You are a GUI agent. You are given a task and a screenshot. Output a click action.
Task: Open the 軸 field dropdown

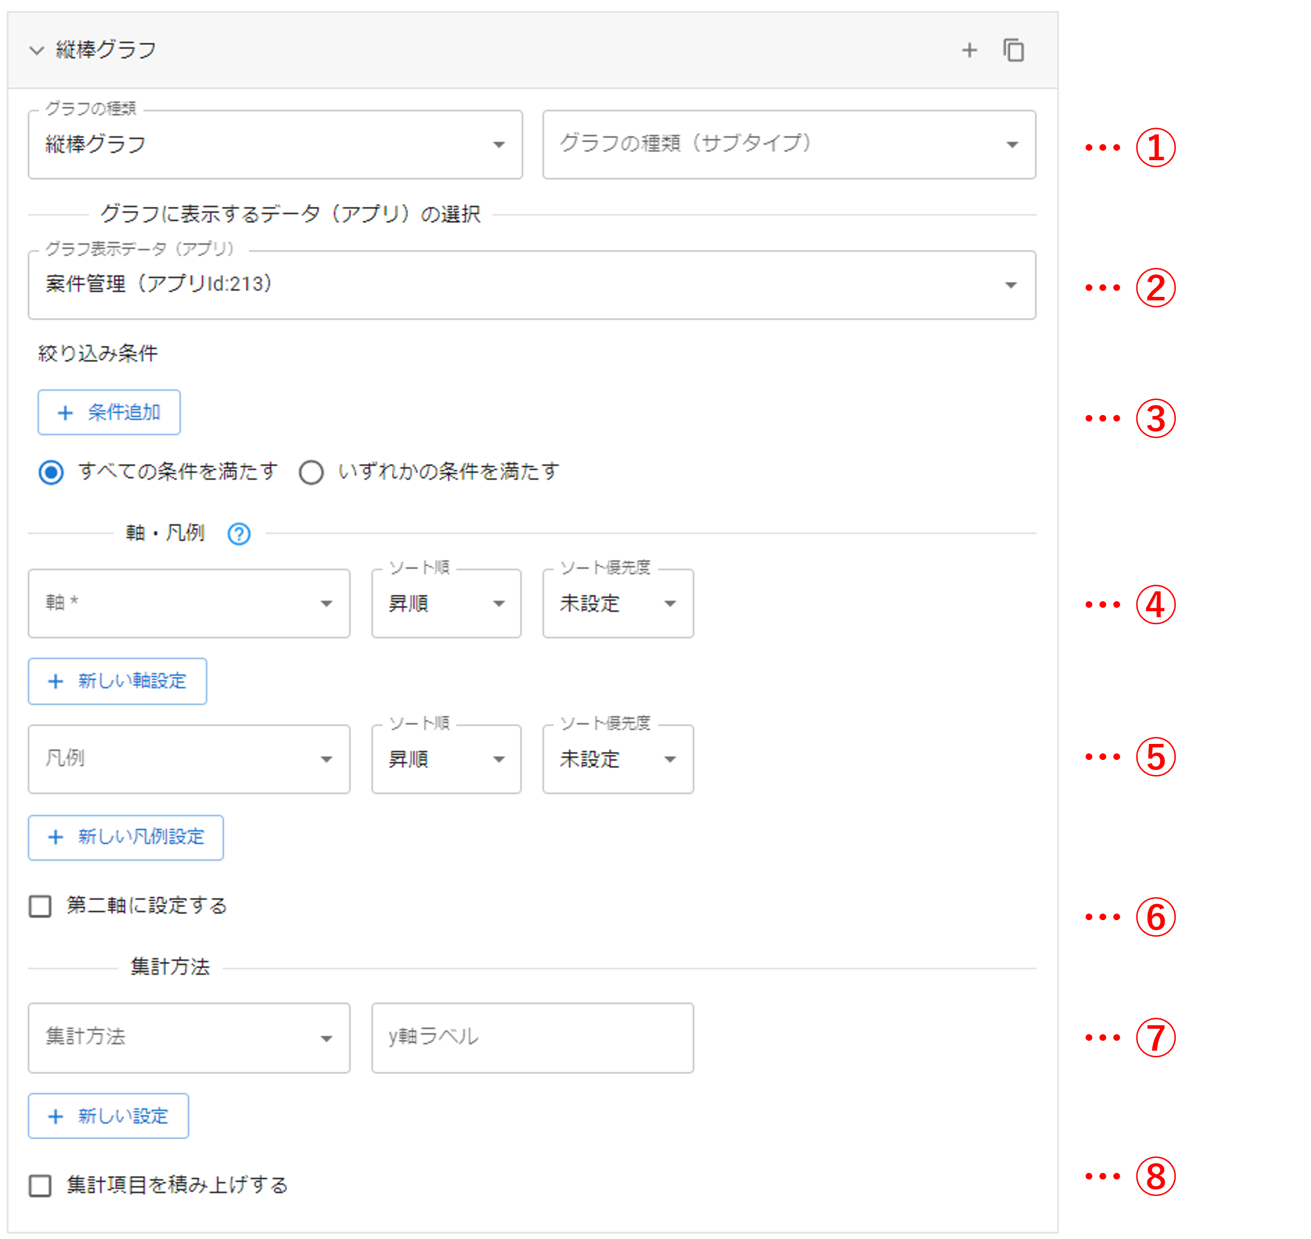(189, 603)
